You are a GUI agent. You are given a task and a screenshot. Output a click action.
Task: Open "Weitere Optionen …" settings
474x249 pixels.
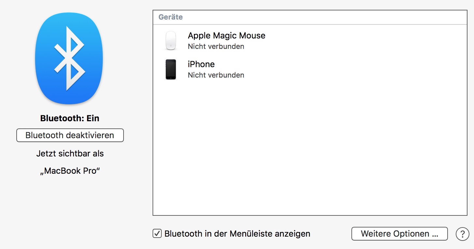399,234
